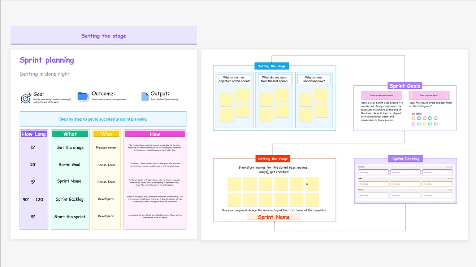This screenshot has width=476, height=267.
Task: Click the first Heading field under Releases
Action: (x=373, y=195)
